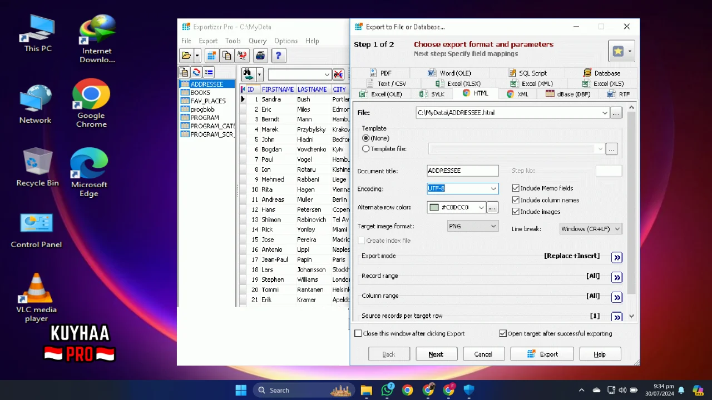Open the search combo box dropdown in main window
712x400 pixels.
coord(327,74)
